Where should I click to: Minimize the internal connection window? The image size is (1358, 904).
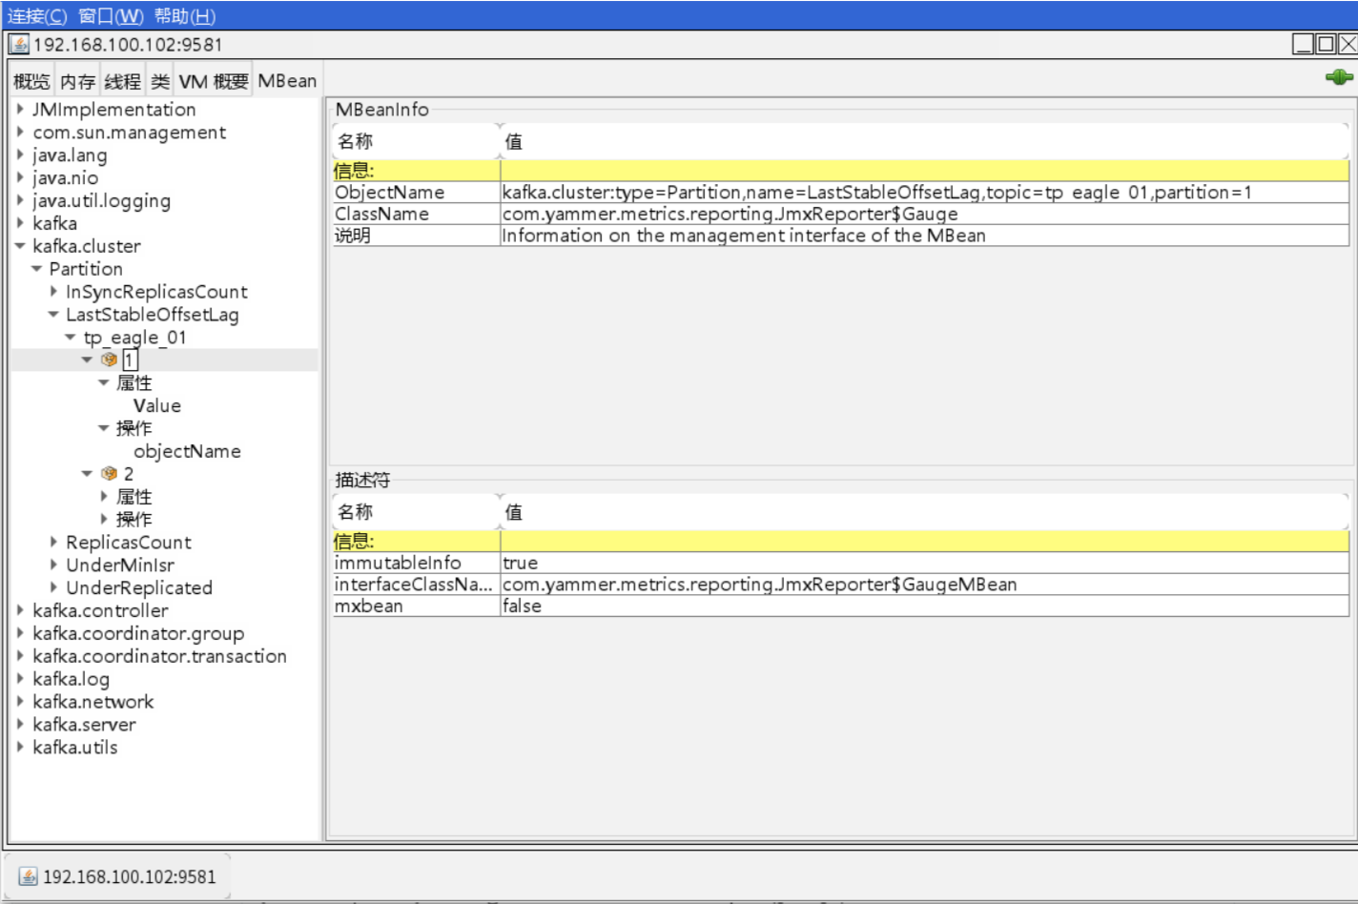tap(1303, 44)
